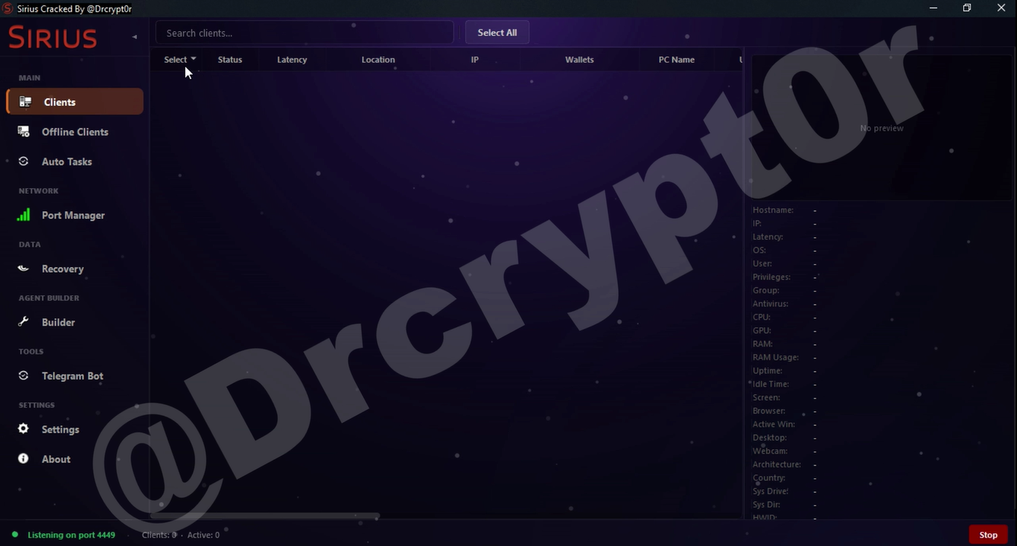The image size is (1017, 546).
Task: Maximize the Sirius window
Action: pos(967,8)
